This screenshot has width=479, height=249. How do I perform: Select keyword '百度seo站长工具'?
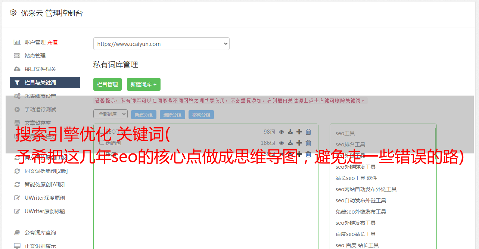click(356, 234)
